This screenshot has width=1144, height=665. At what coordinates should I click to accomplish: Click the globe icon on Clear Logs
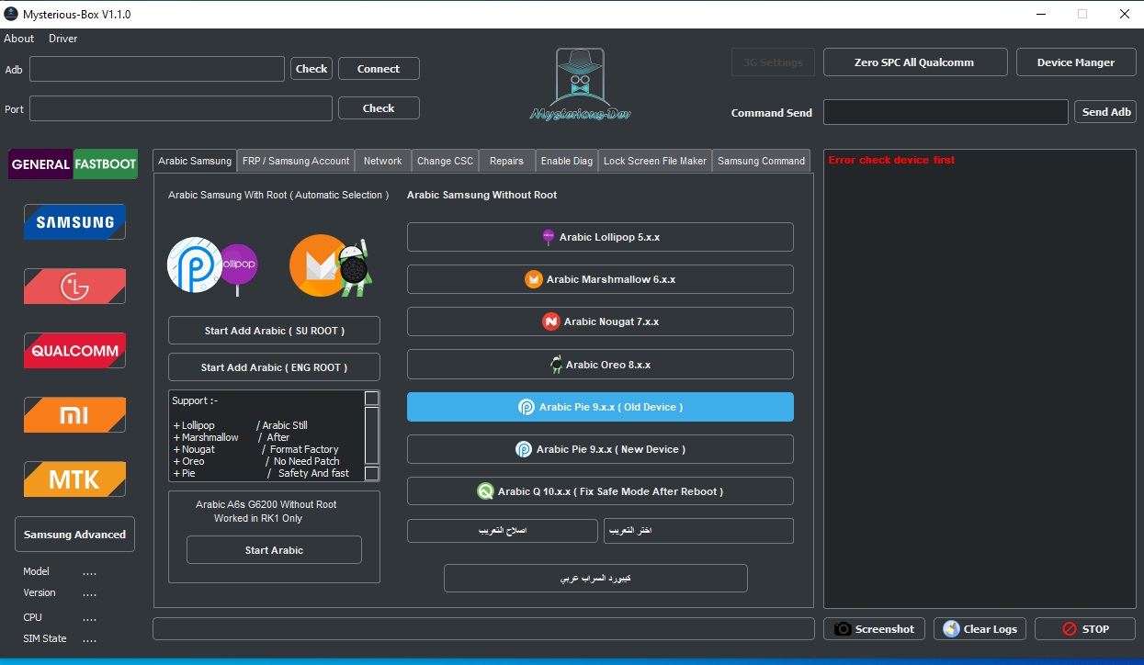tap(951, 629)
